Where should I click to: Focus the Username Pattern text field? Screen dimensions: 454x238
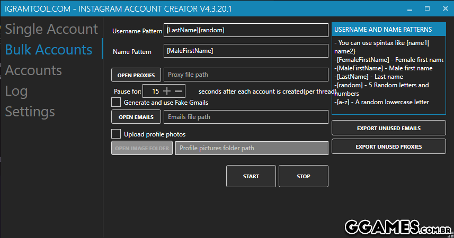pyautogui.click(x=246, y=31)
